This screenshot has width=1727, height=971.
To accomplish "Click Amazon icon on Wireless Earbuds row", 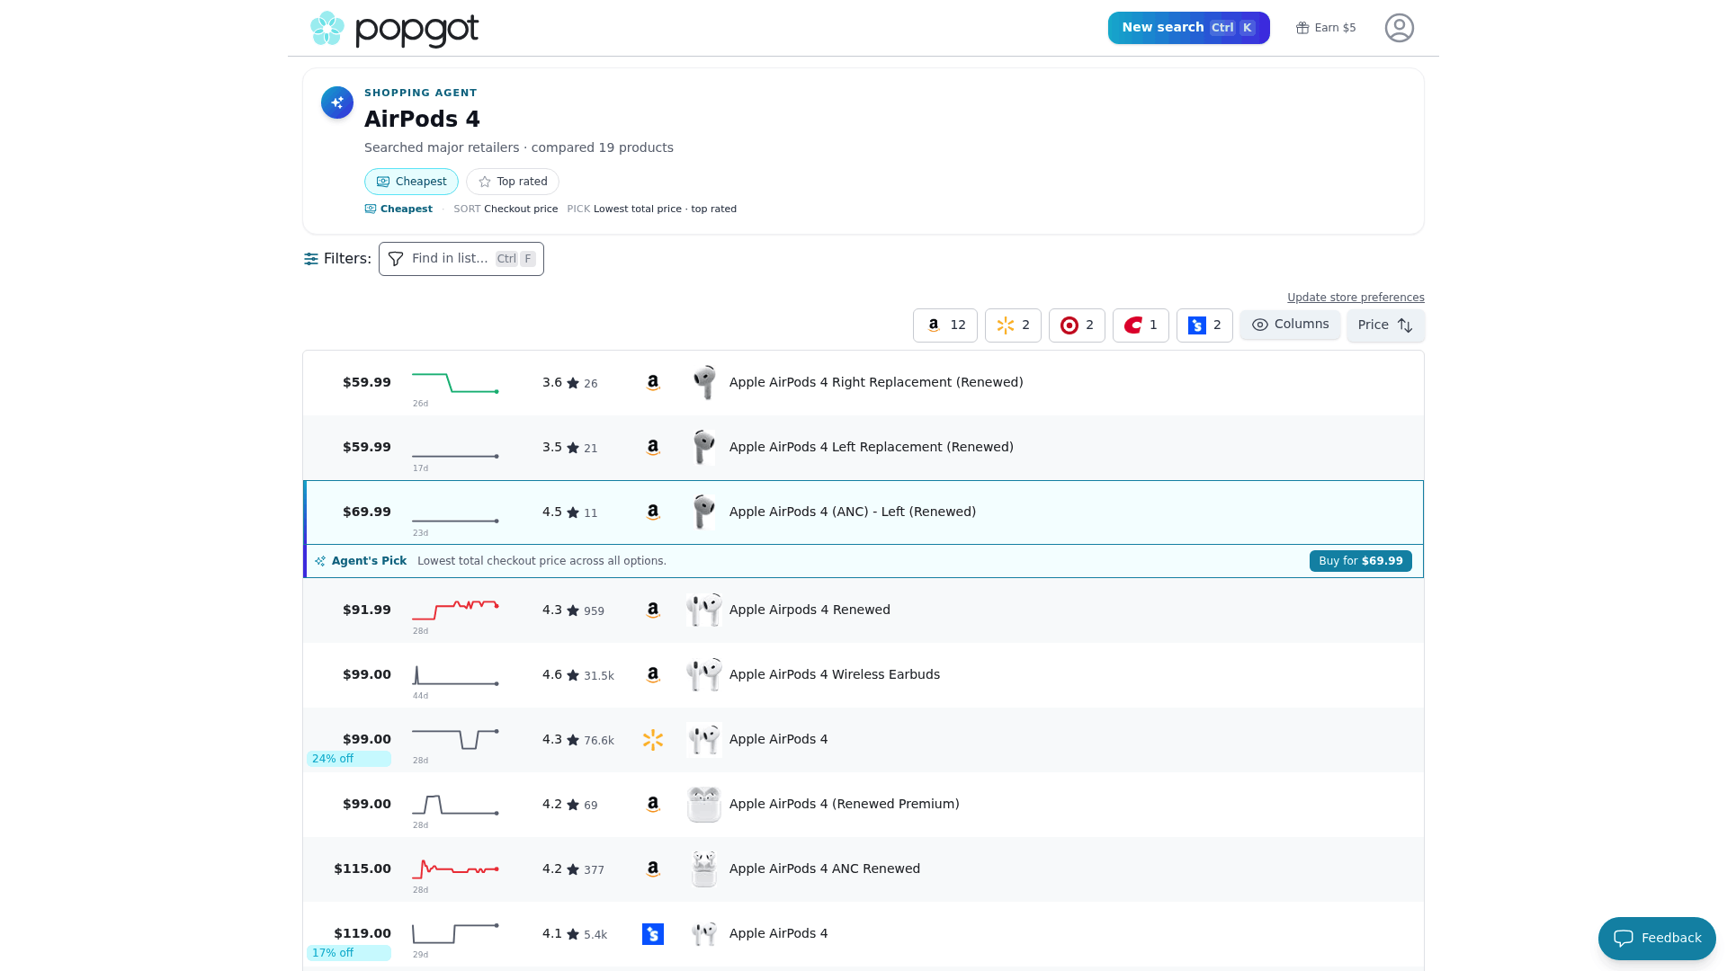I will (x=653, y=675).
